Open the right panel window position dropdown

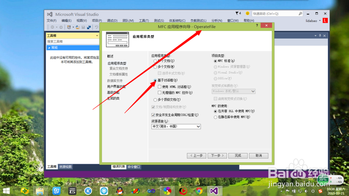tap(315, 36)
